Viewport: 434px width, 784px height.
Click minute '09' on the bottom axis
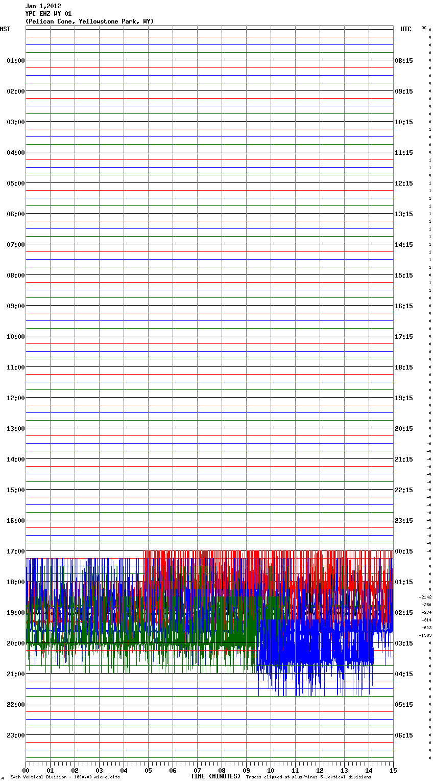(x=246, y=770)
